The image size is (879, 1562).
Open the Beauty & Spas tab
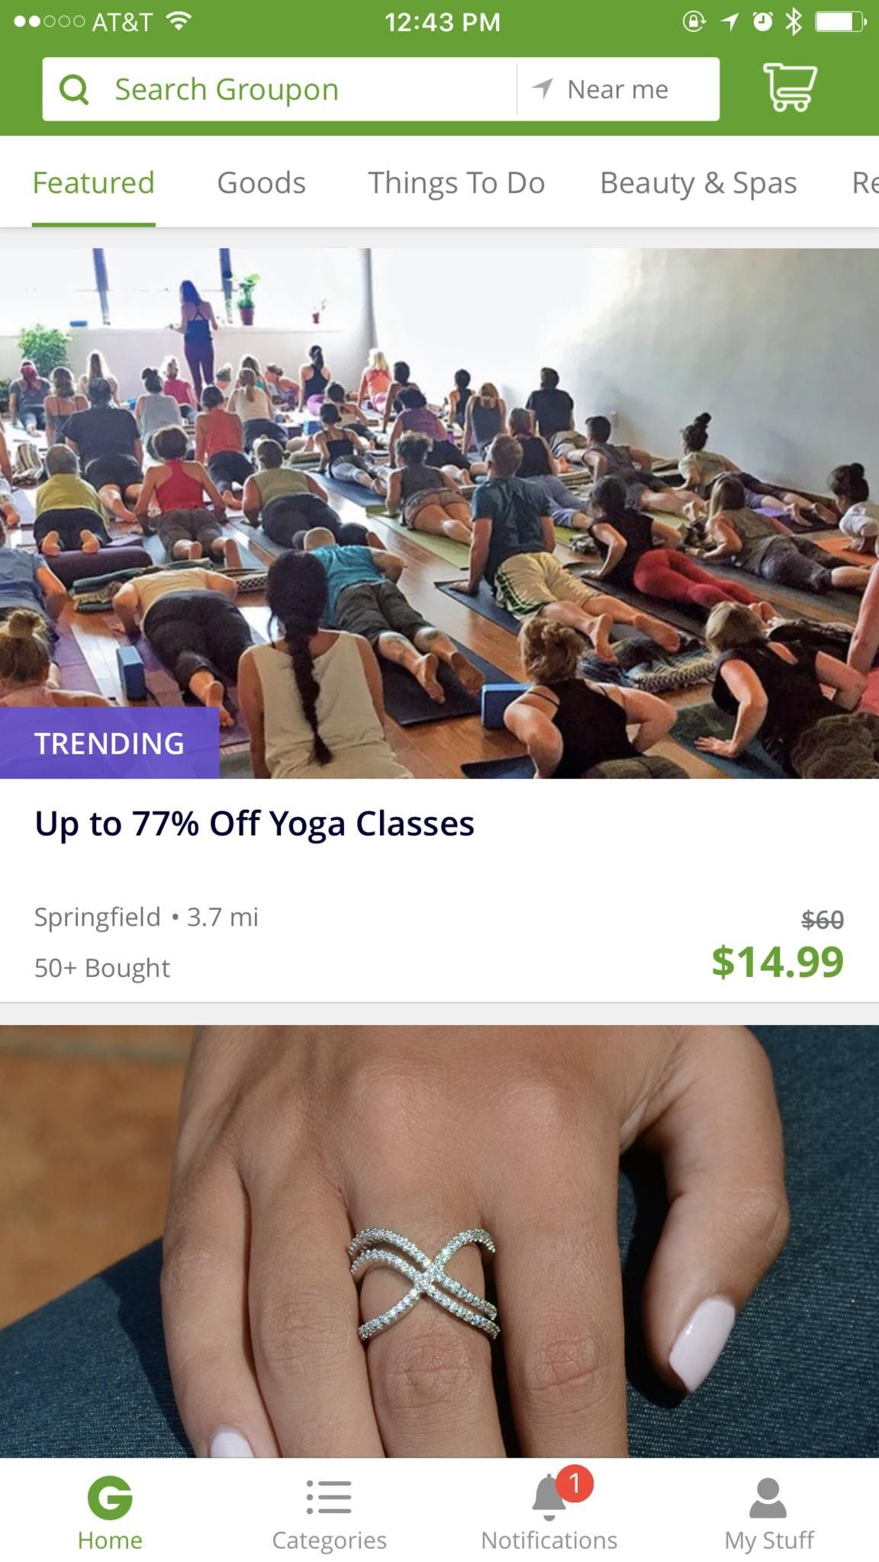(698, 183)
